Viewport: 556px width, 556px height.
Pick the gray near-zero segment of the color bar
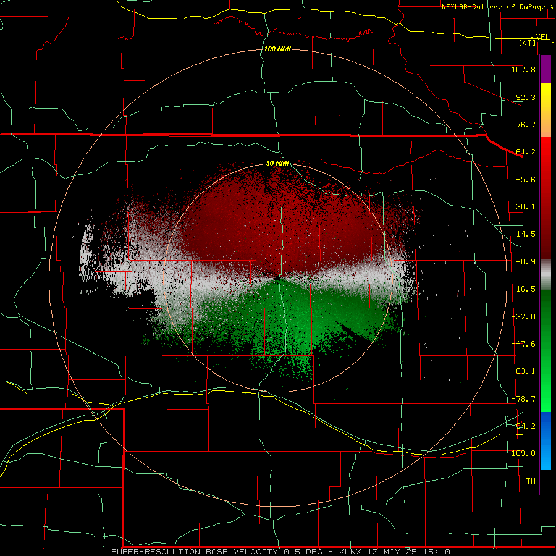point(545,275)
